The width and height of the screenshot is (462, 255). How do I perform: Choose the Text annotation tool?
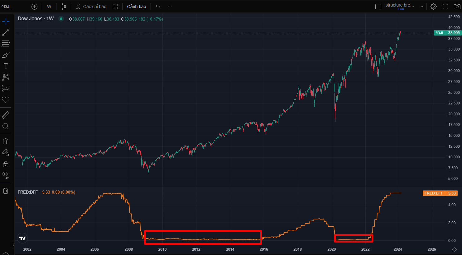pyautogui.click(x=6, y=66)
